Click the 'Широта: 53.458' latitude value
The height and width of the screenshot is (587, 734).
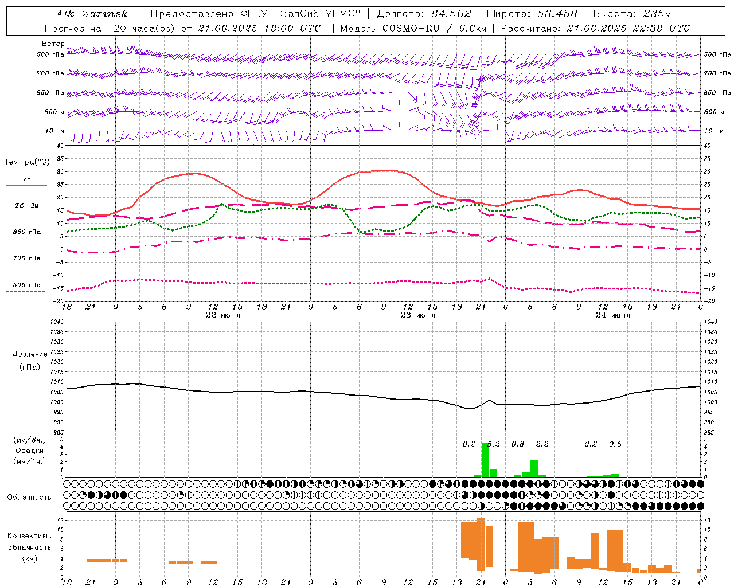[x=532, y=14]
